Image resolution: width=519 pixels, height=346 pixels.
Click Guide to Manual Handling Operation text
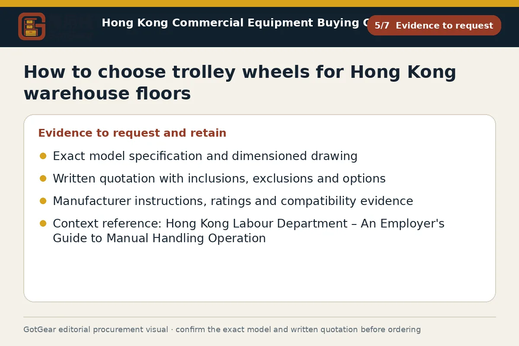(x=159, y=238)
